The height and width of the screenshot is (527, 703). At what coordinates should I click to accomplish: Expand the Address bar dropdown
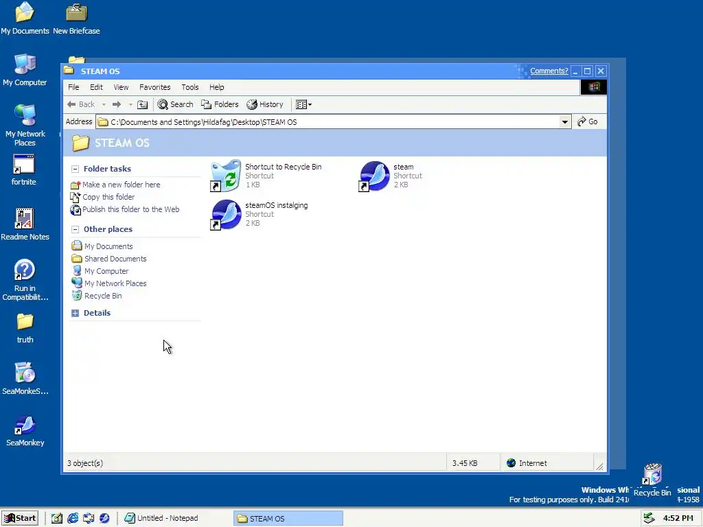pos(565,121)
